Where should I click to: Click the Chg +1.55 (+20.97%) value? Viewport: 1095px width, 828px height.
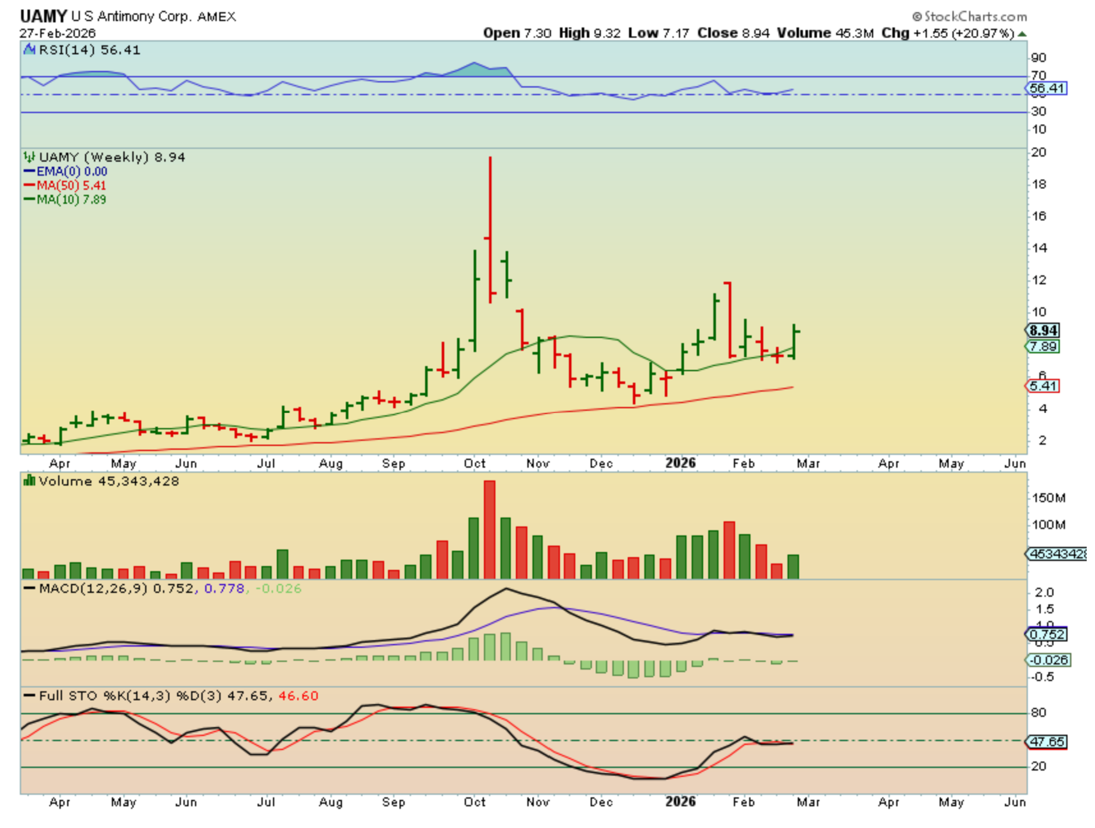pyautogui.click(x=948, y=33)
